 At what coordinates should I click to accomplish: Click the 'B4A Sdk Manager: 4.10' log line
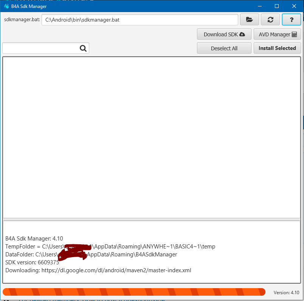34,238
